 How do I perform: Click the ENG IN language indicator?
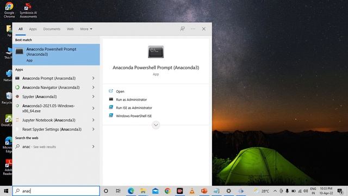pyautogui.click(x=313, y=191)
